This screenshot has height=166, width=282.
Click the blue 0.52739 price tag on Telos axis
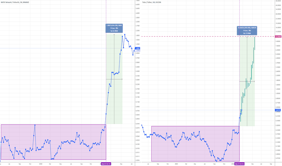point(278,110)
